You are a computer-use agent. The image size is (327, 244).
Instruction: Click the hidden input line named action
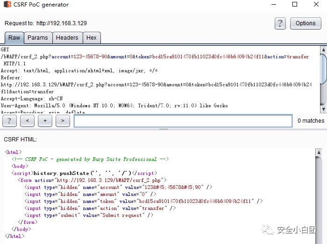pos(100,208)
